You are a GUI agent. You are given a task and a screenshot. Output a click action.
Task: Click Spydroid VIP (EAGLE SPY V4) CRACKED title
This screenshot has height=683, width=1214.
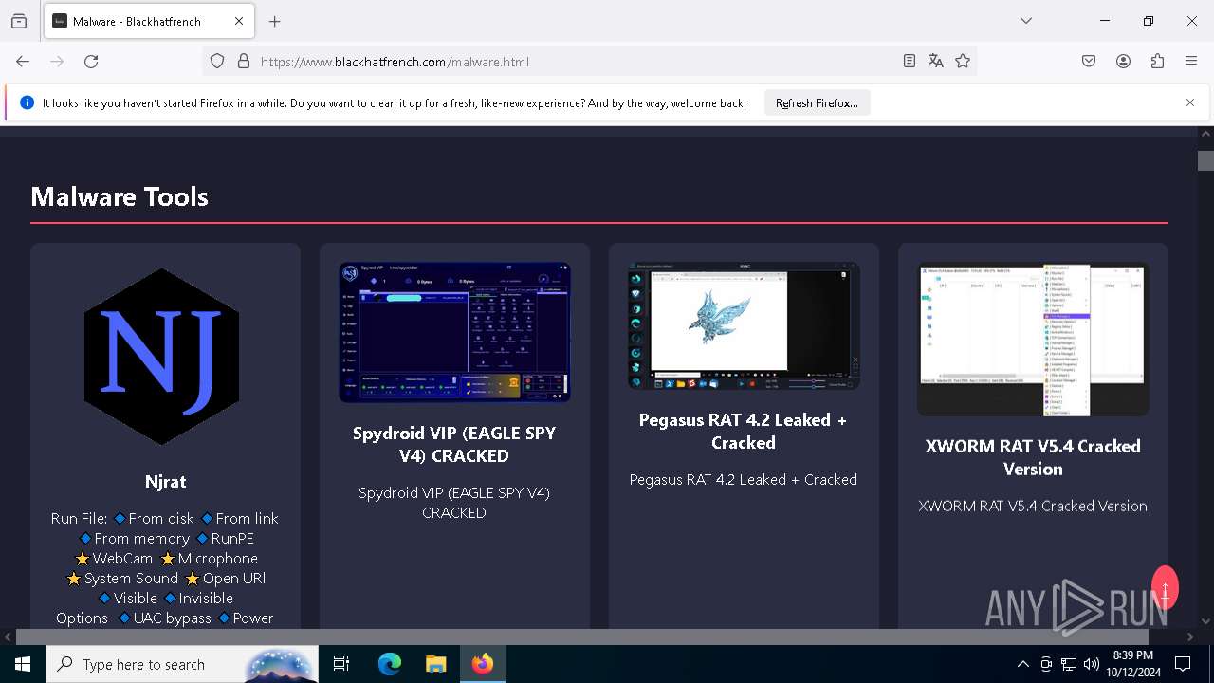point(454,444)
